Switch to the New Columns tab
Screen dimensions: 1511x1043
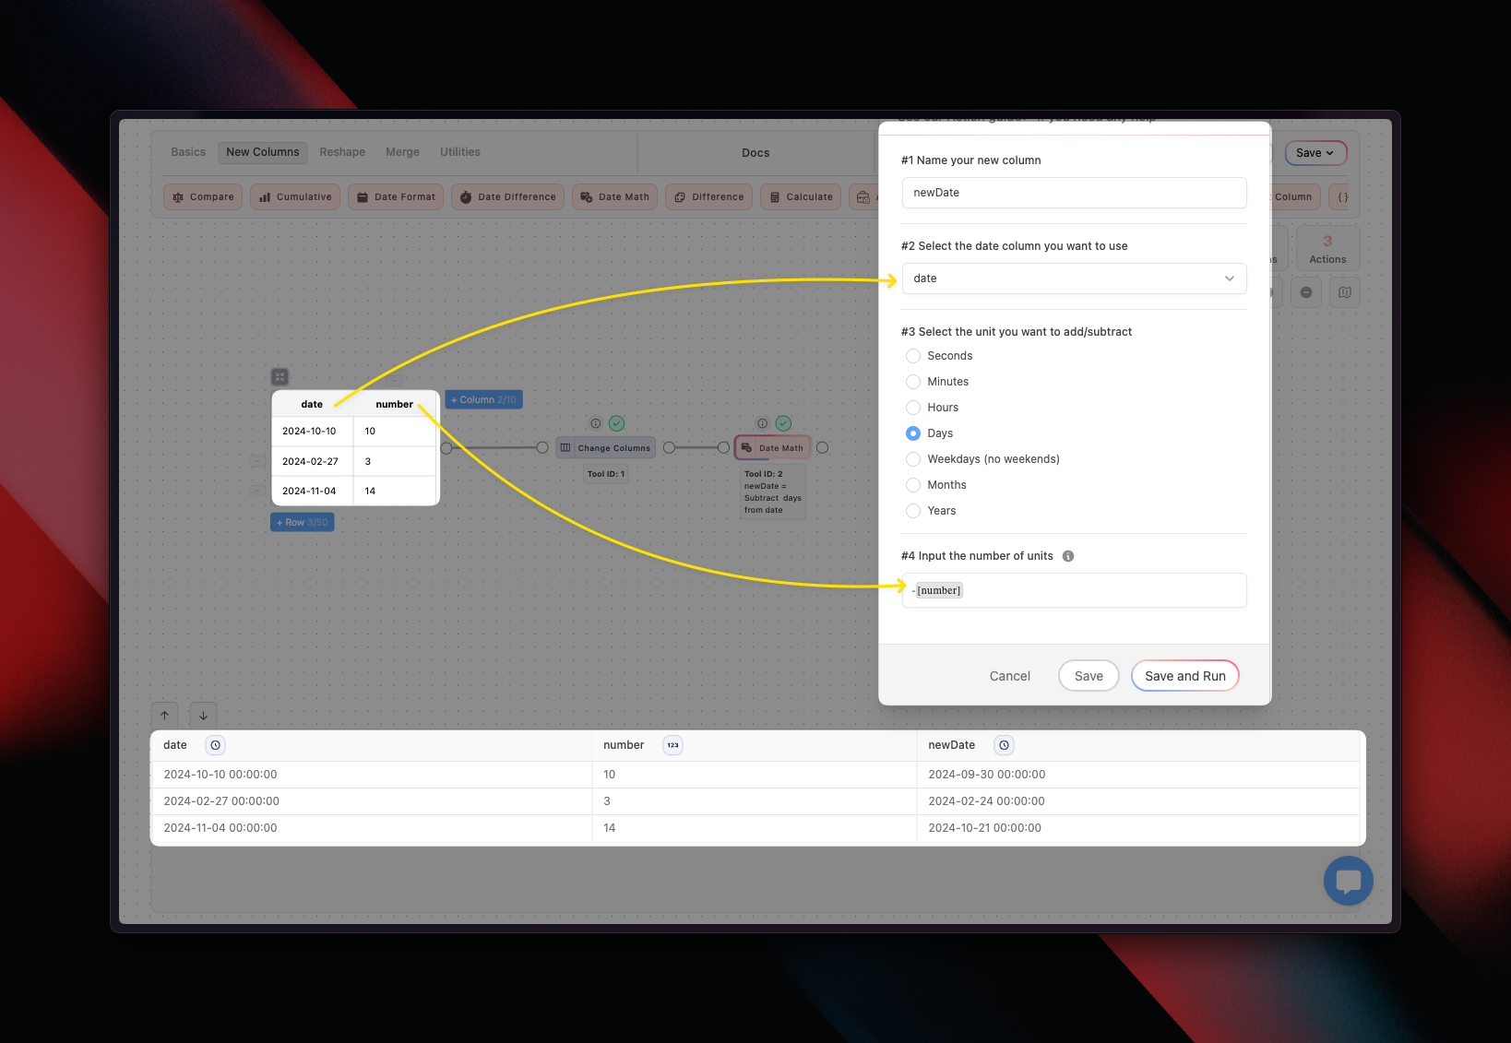(263, 152)
